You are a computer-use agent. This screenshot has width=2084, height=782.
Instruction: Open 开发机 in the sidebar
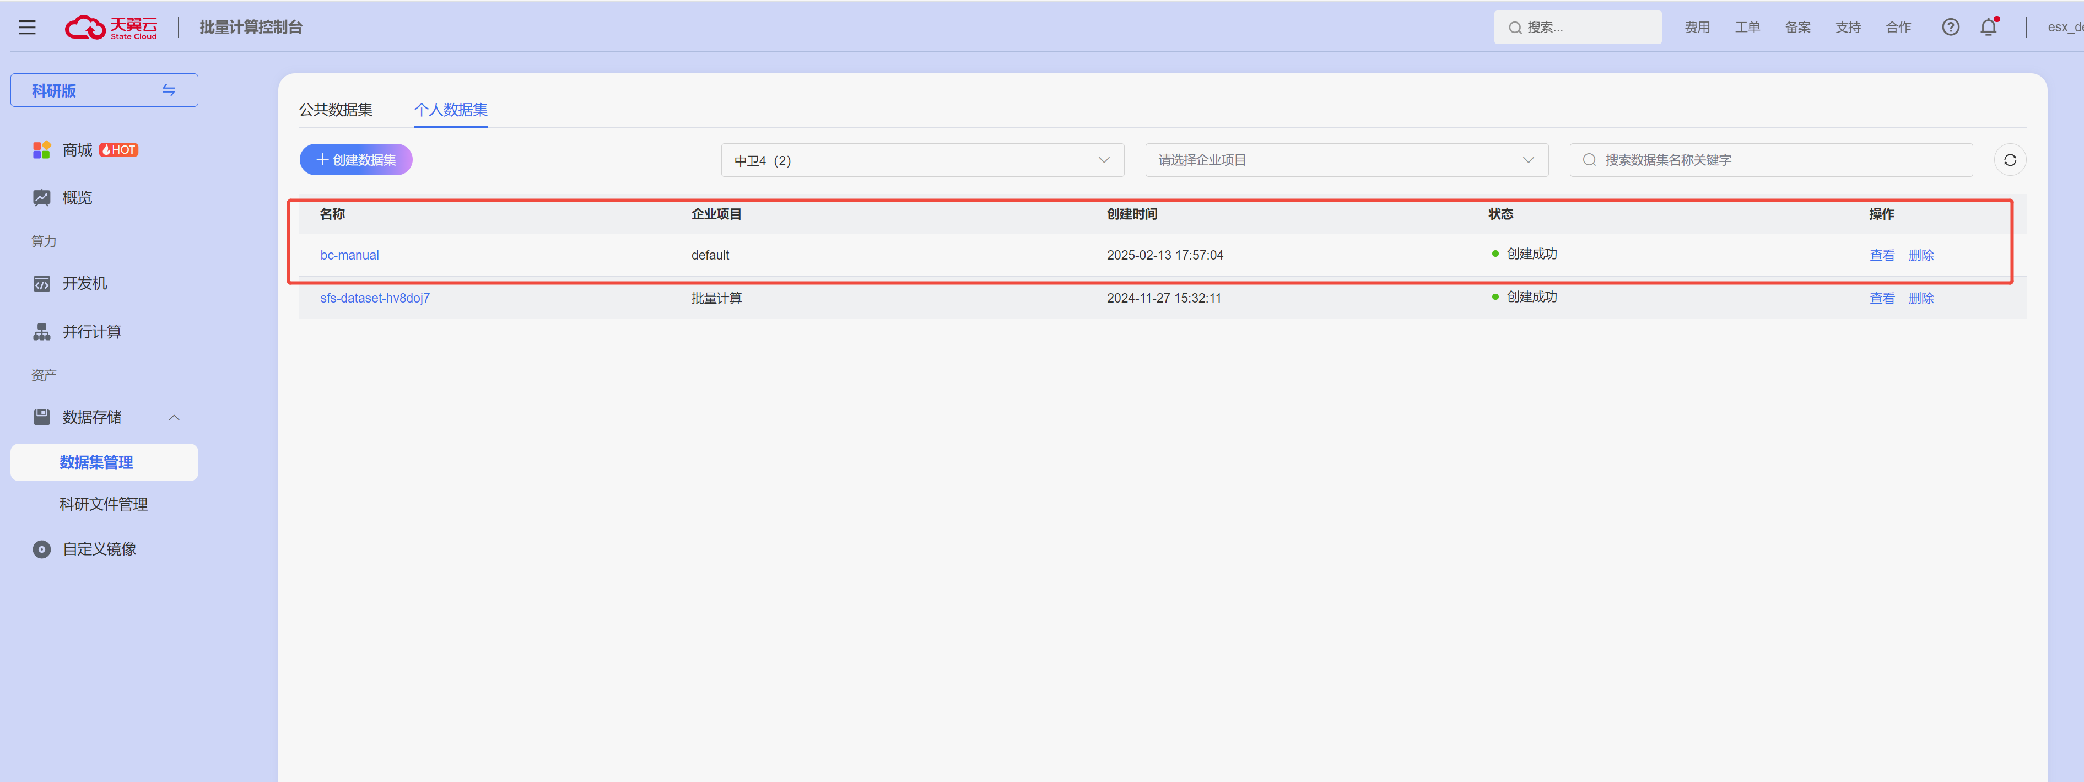click(85, 283)
